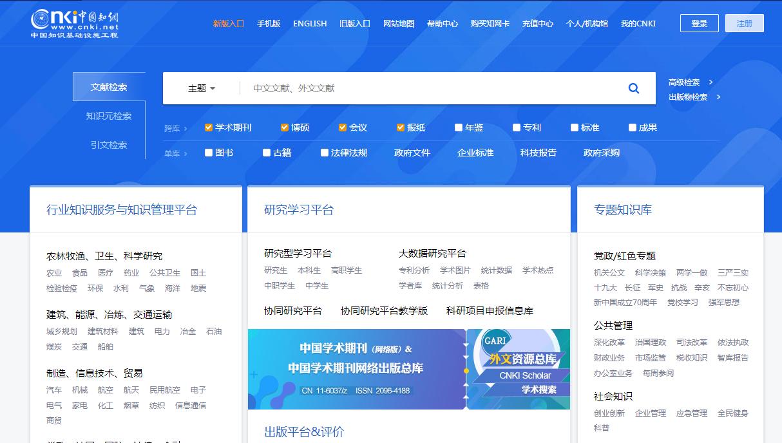Switch to the 知识元检索 tab

click(109, 116)
